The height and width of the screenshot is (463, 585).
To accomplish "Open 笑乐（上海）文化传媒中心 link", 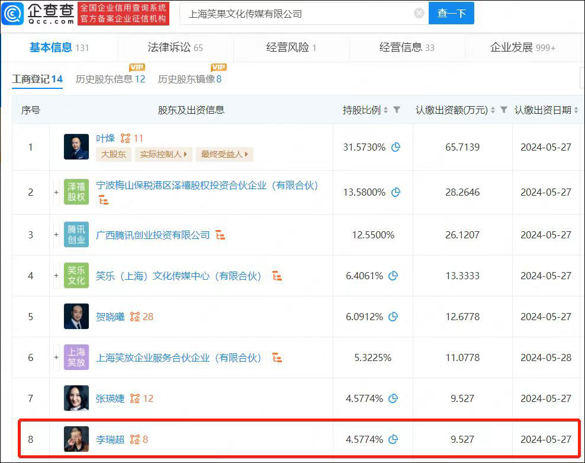I will click(179, 276).
